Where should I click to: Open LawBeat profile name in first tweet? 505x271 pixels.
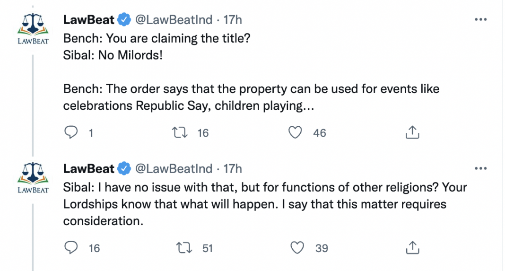pyautogui.click(x=88, y=20)
